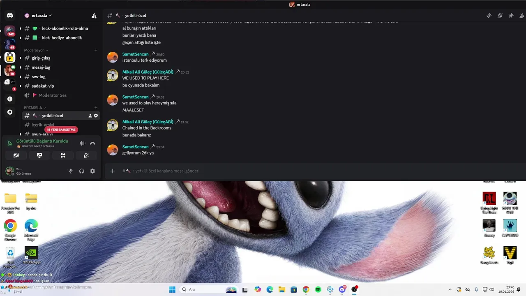Select the yetkili-özel channel
The width and height of the screenshot is (526, 296).
pyautogui.click(x=61, y=116)
